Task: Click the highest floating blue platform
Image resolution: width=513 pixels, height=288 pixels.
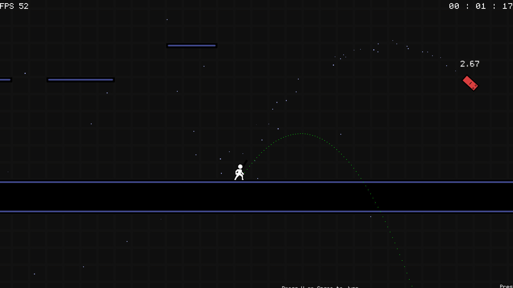Action: (192, 46)
